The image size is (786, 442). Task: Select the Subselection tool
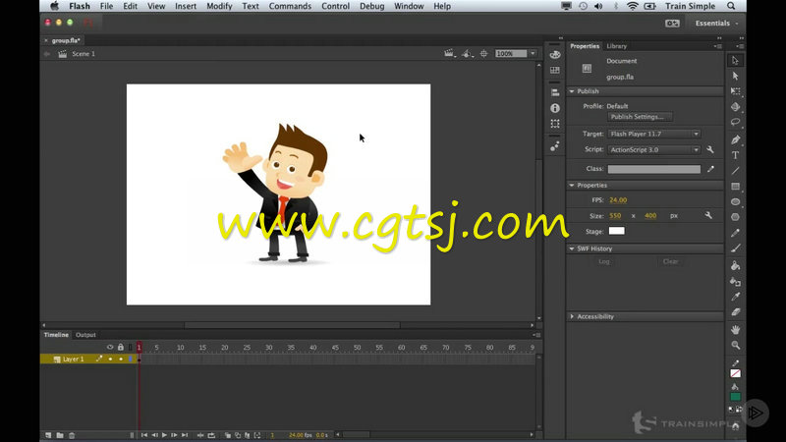tap(735, 77)
